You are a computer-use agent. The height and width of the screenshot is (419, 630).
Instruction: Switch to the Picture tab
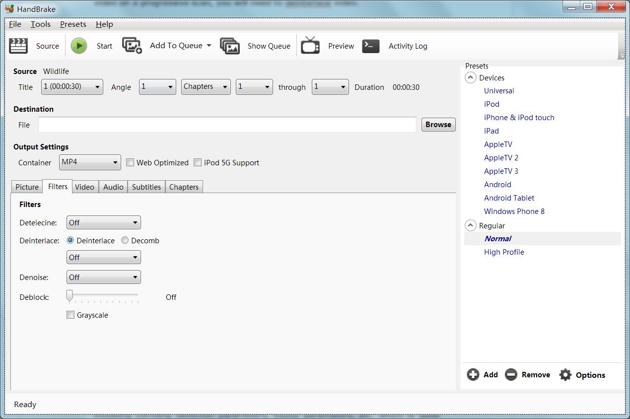coord(27,187)
